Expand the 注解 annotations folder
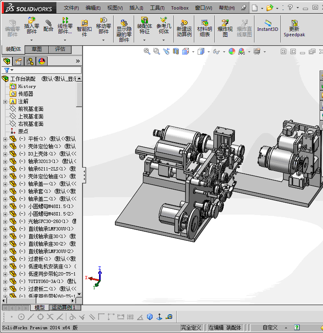 [x=5, y=102]
